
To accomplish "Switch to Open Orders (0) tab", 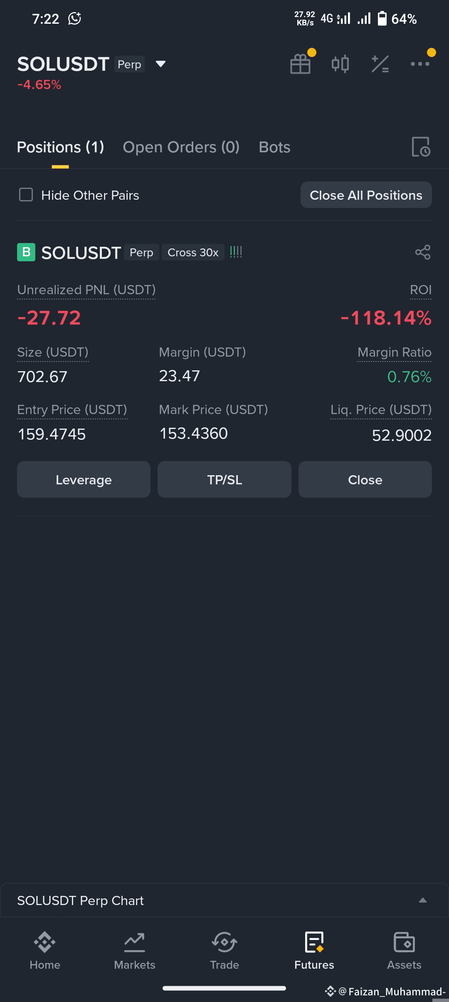I will [181, 147].
